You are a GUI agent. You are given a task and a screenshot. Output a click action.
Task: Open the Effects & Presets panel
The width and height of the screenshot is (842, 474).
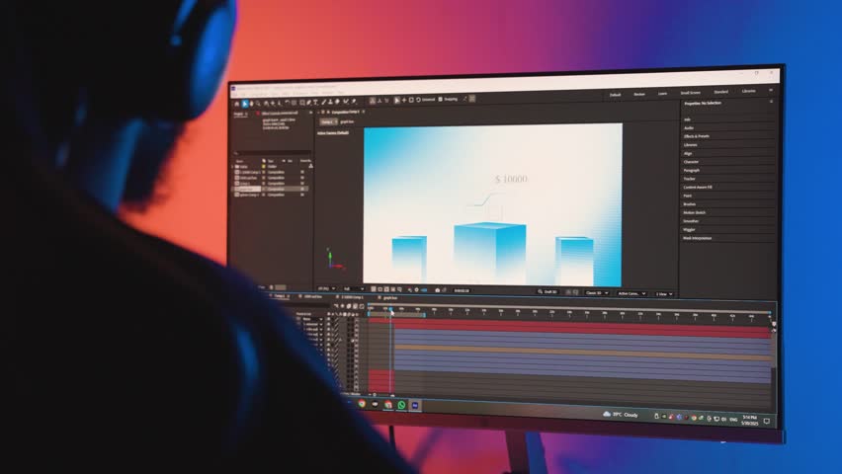tap(697, 136)
